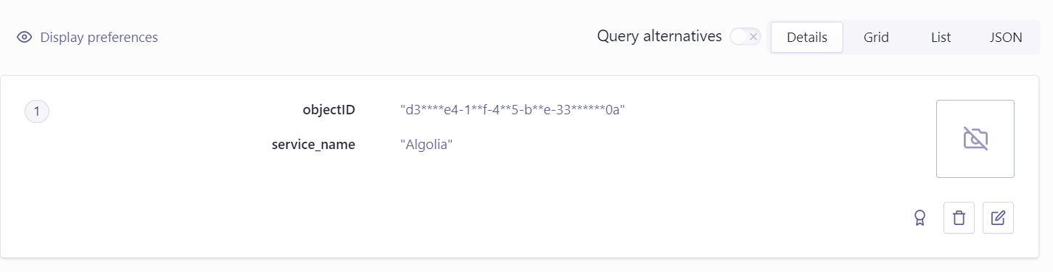Click the crossed-out camera icon

tap(975, 139)
